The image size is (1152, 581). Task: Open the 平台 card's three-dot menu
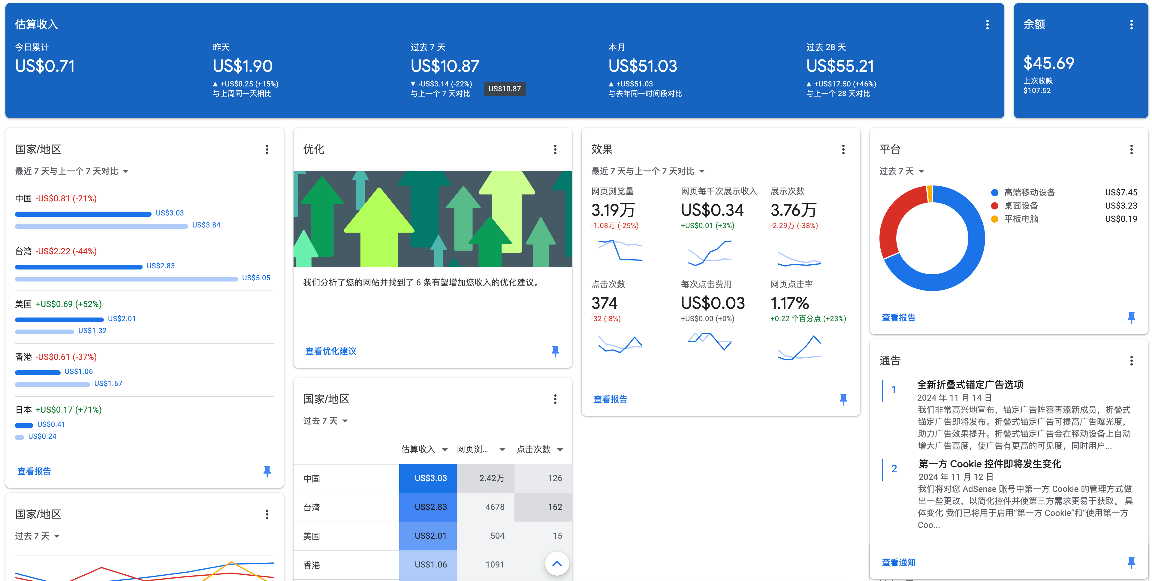(1131, 149)
